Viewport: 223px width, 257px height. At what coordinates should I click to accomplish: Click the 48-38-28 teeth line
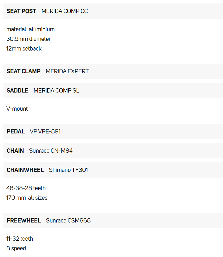pyautogui.click(x=26, y=188)
